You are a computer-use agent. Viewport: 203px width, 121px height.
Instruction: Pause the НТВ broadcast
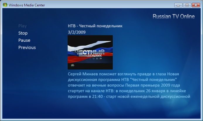click(24, 40)
